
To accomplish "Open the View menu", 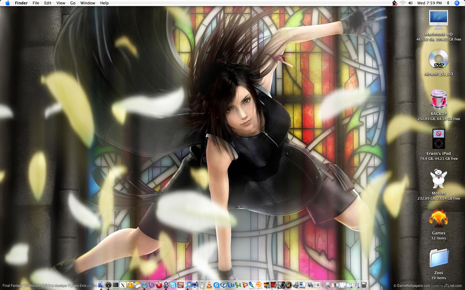I will (61, 3).
